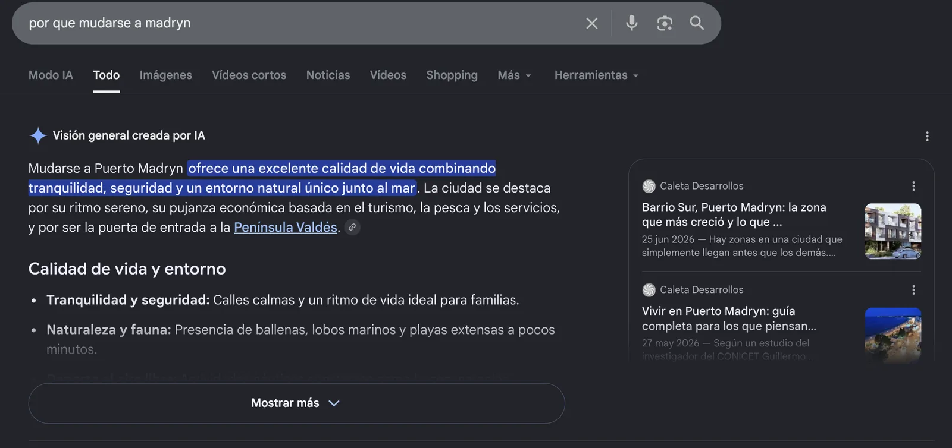
Task: Select the Todo tab
Action: point(107,75)
